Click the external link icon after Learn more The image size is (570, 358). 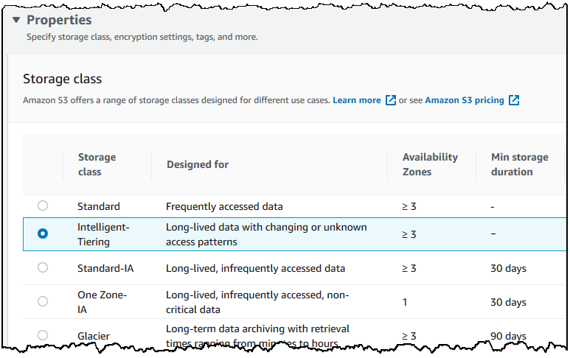(x=391, y=100)
